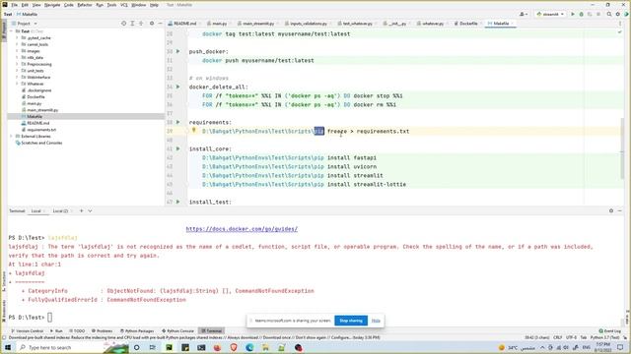Run the install_test target from gutter arrow
Screen dimensions: 631x354
[178, 202]
